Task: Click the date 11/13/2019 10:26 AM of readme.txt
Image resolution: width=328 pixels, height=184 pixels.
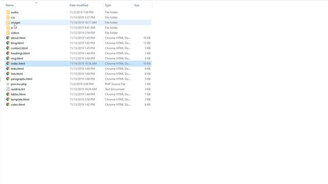Action: 83,89
